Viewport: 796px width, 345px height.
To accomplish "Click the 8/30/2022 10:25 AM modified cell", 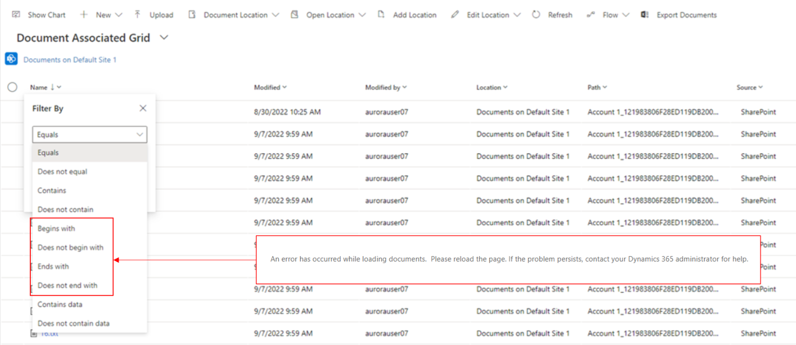I will [x=287, y=112].
